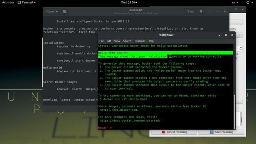Screen dimensions: 256x144
Task: Open the Wed 19:50 clock menu
Action: pos(129,2)
